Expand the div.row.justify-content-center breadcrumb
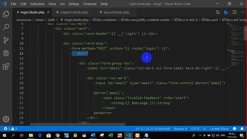247x139 pixels. pos(145,20)
